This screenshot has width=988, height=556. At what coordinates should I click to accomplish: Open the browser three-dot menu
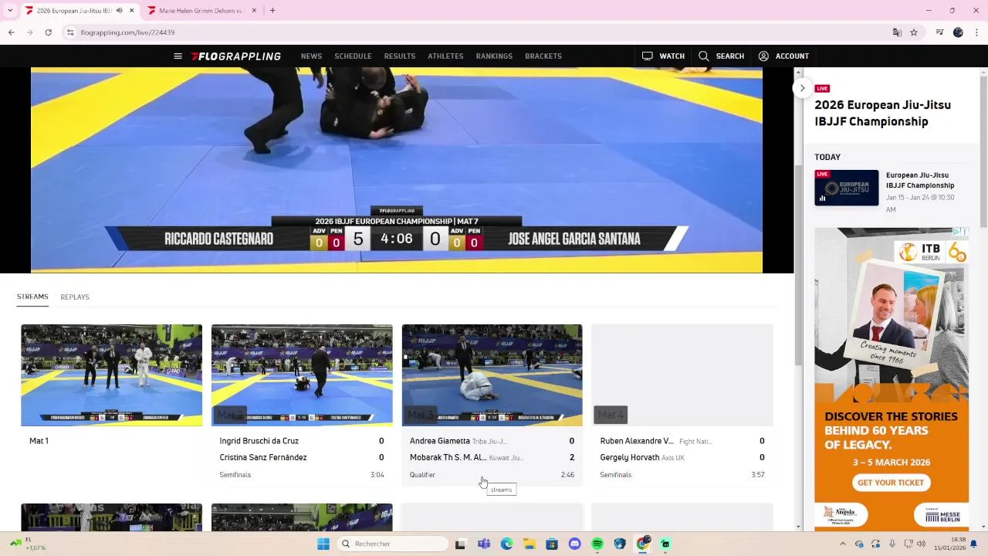976,32
